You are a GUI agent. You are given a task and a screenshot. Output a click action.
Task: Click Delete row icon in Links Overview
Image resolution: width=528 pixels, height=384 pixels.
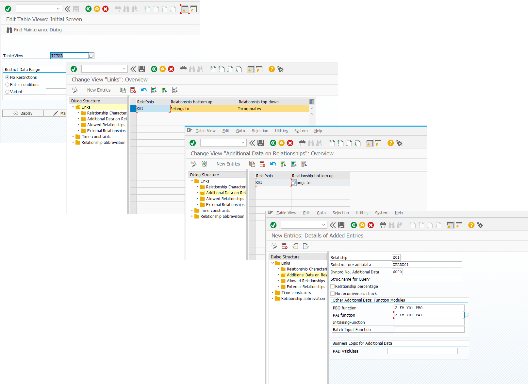[133, 90]
